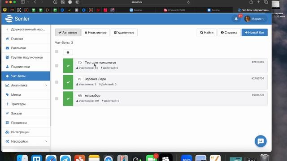The height and width of the screenshot is (161, 287).
Task: Go back with Safari's back arrow
Action: coord(35,2)
